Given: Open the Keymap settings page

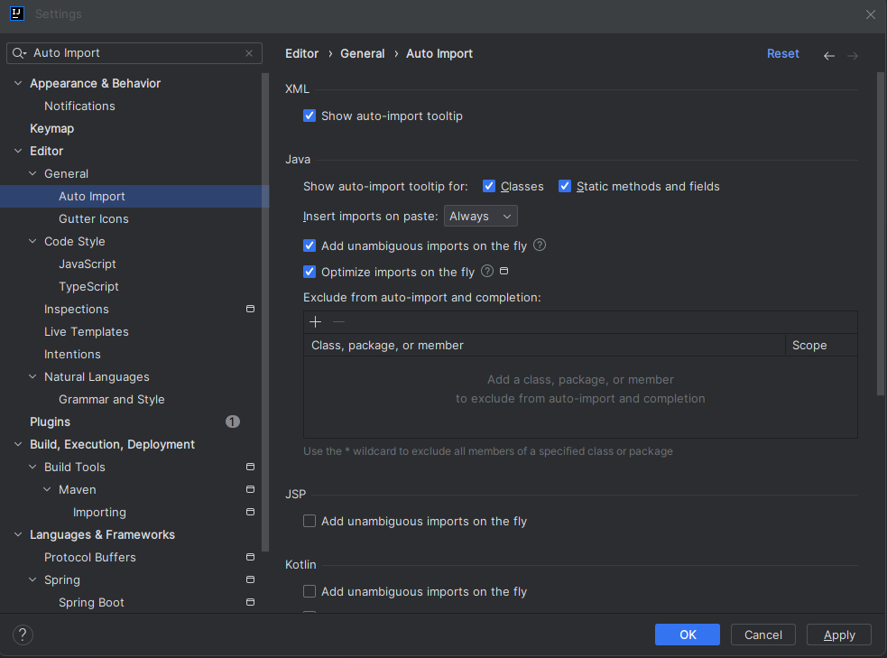Looking at the screenshot, I should click(51, 128).
